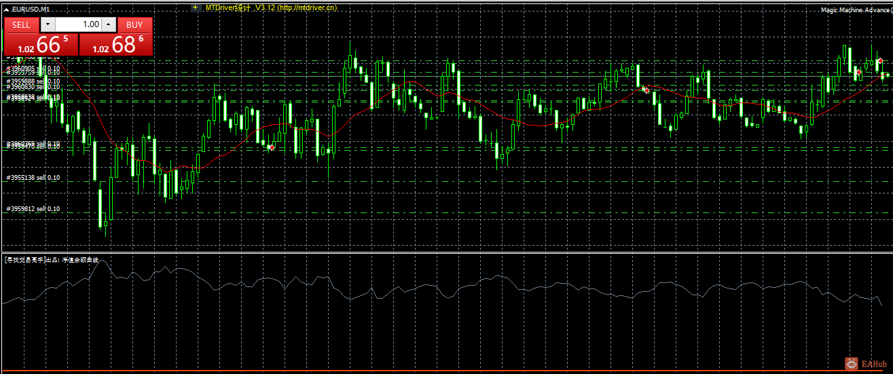Click the SELL button
Viewport: 893px width, 374px height.
[x=22, y=24]
